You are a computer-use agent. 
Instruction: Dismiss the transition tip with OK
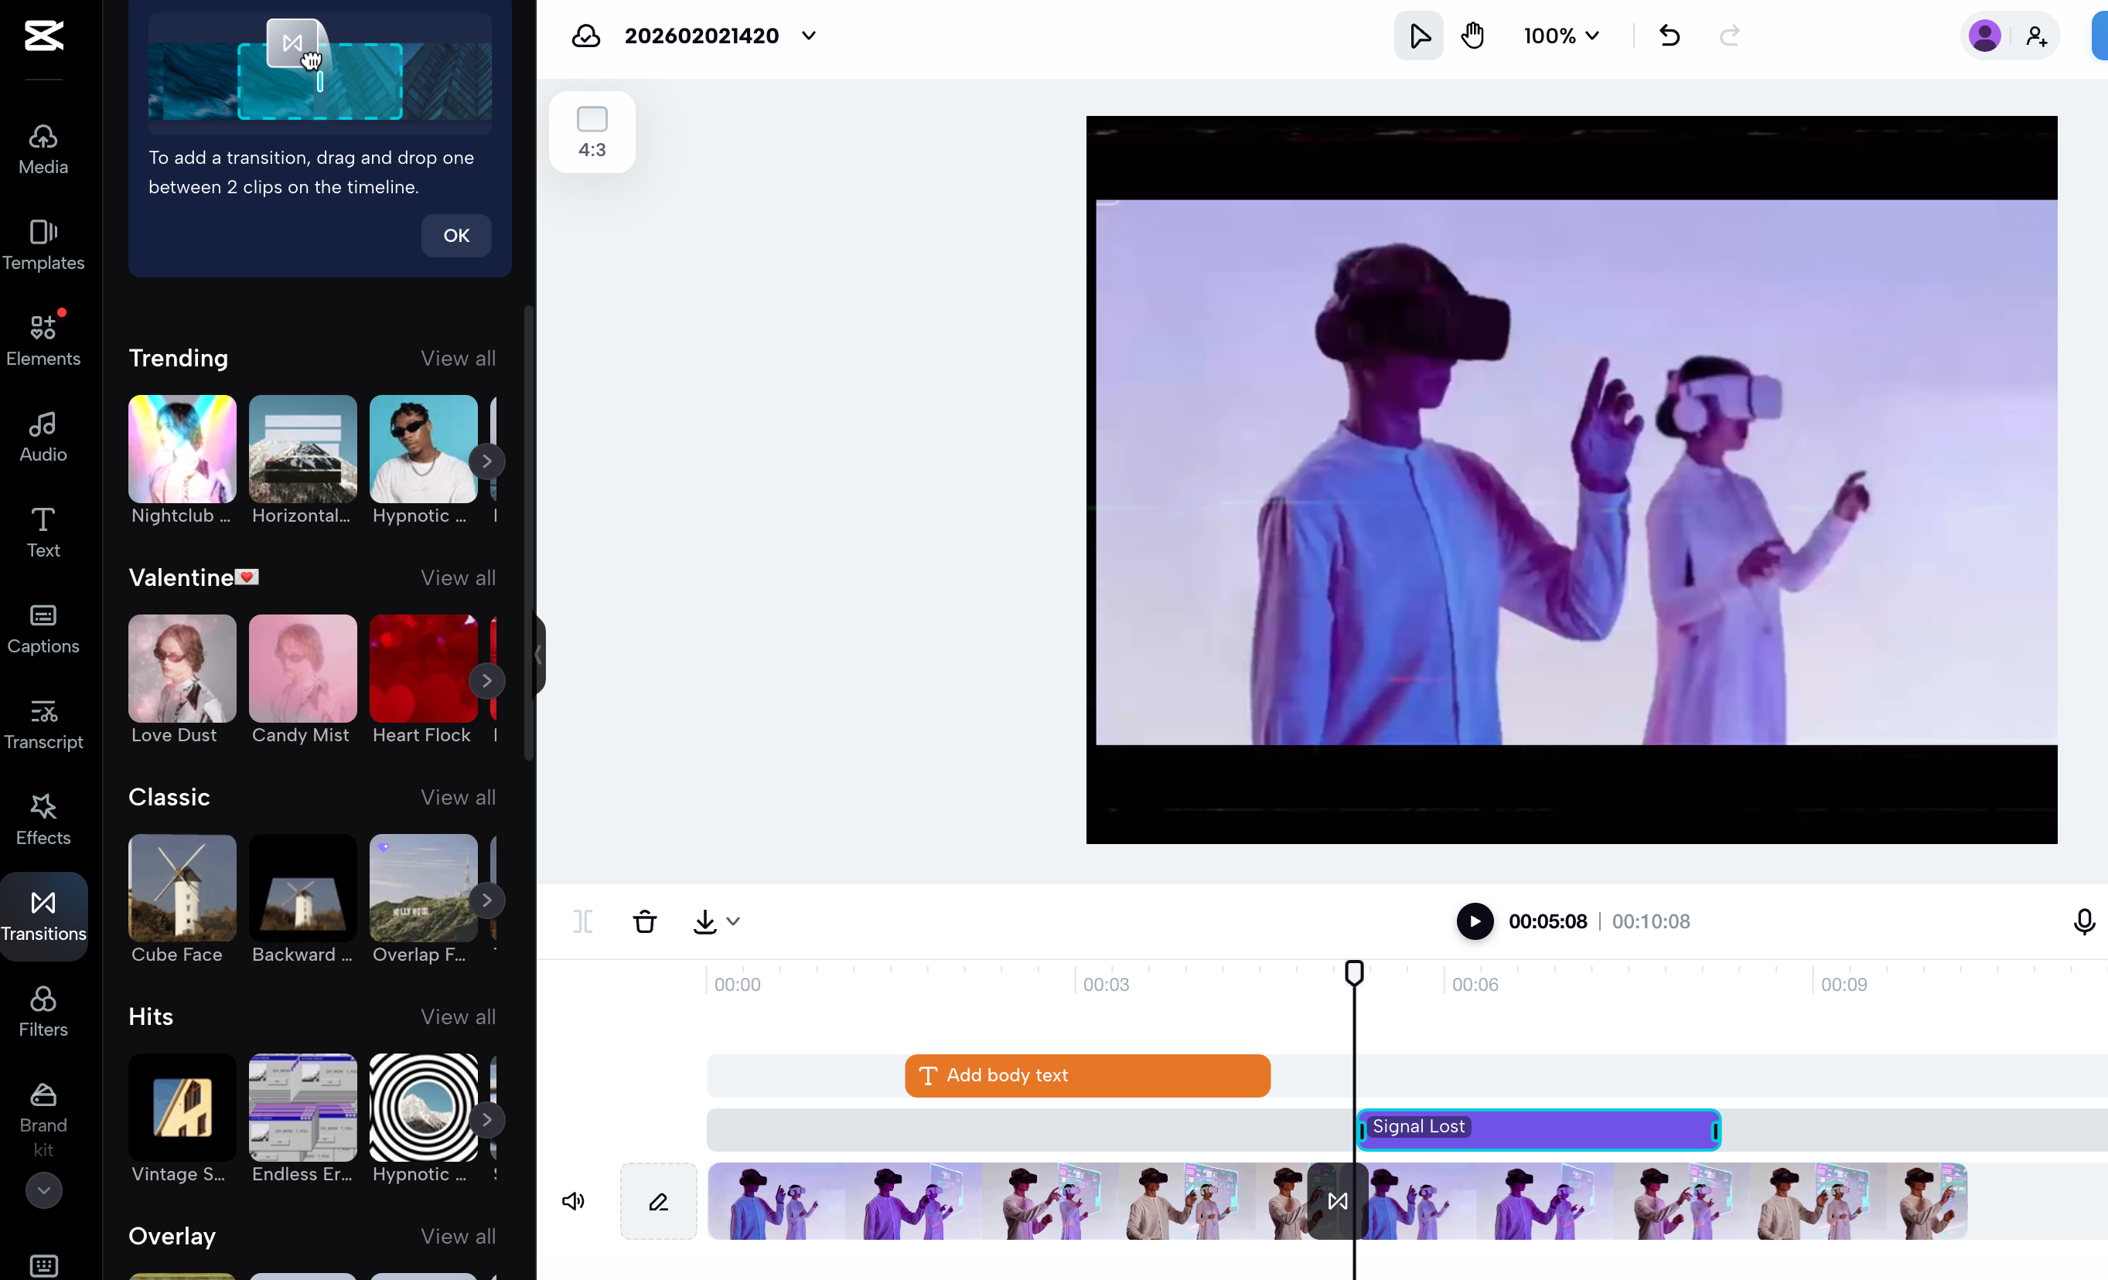(455, 235)
